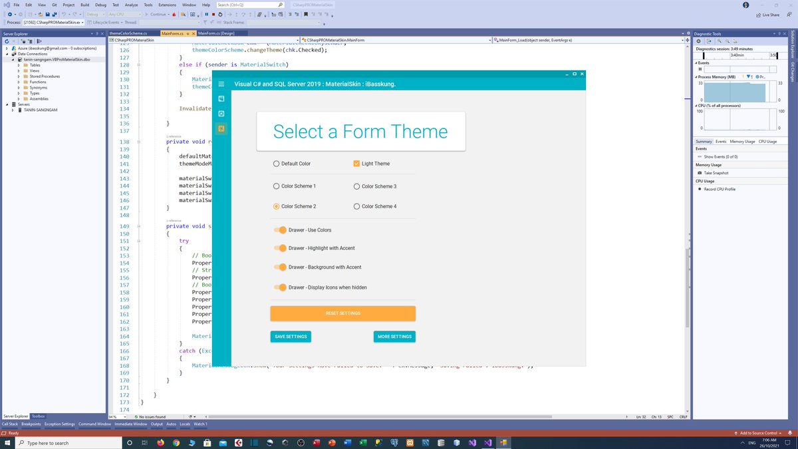Click the first drawer icon below hamburger

221,98
